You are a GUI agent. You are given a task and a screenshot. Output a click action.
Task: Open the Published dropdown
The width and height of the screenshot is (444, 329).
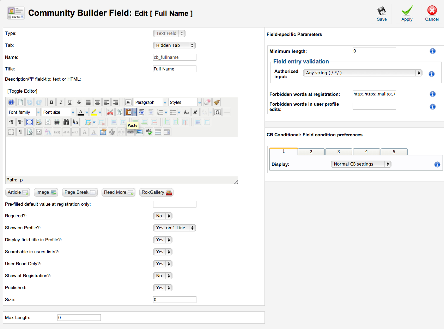click(163, 288)
